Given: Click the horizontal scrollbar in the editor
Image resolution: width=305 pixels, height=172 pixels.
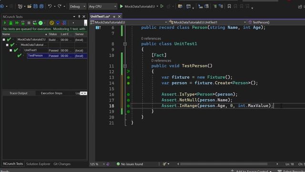Looking at the screenshot, I should pos(224,164).
